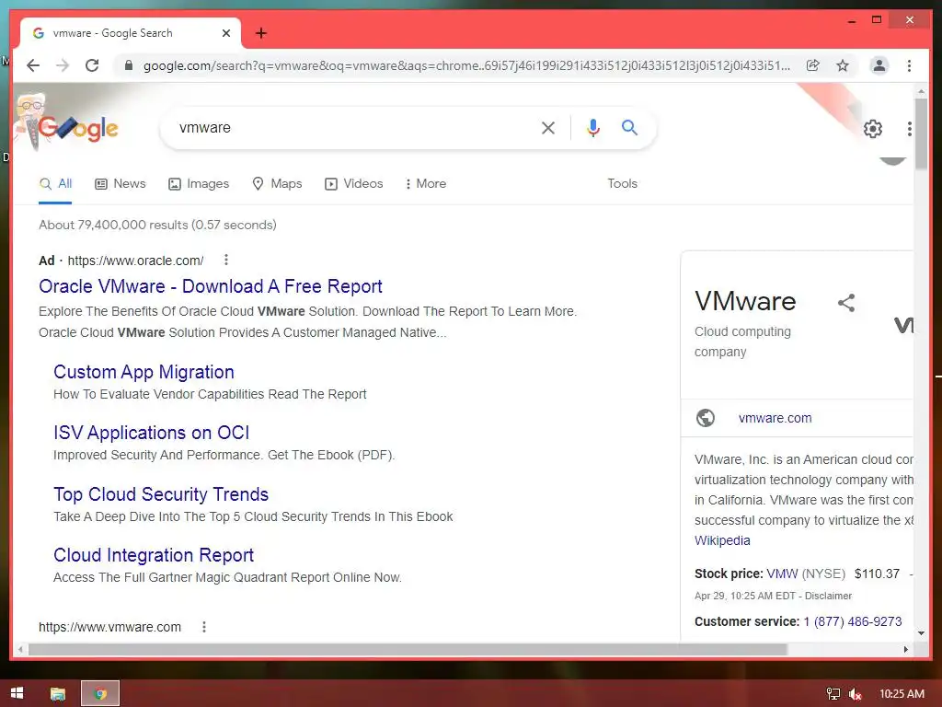Click customer service number 1 (877) 486-9273
Screen dimensions: 942x707
(853, 621)
